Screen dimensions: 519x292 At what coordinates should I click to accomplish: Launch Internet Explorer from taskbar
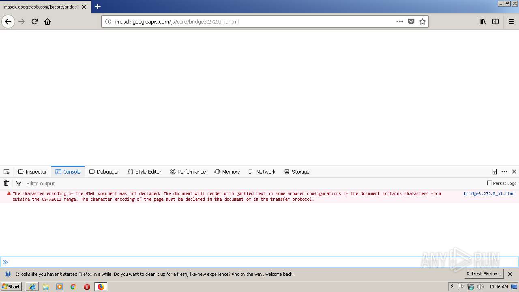coord(32,287)
